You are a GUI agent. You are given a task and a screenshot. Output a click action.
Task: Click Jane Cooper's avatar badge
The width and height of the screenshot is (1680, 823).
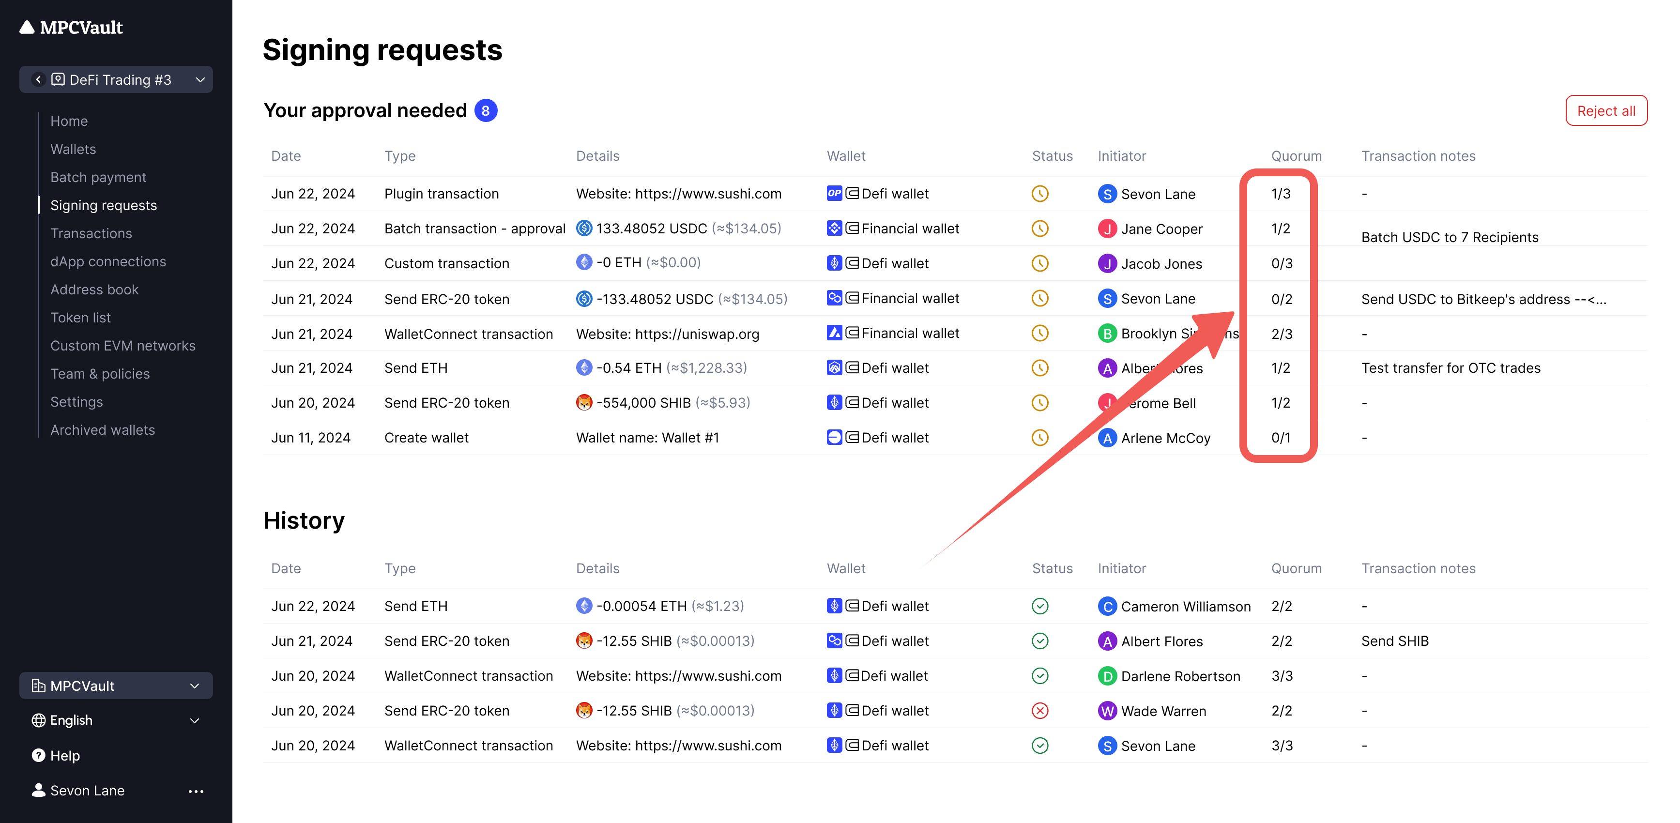click(1107, 229)
